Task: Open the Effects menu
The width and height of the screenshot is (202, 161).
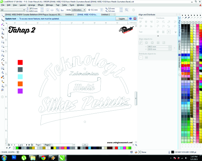Action: click(41, 5)
